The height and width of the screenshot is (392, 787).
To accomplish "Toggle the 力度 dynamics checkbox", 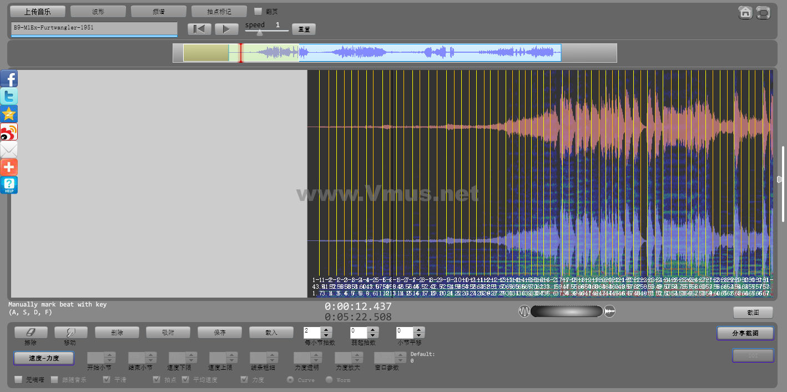I will click(244, 380).
